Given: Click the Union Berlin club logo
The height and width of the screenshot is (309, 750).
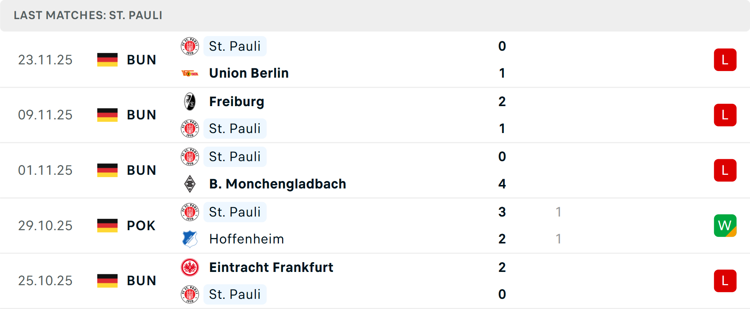Looking at the screenshot, I should coord(190,73).
